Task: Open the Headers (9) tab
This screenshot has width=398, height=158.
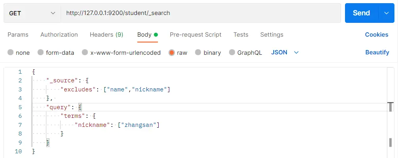Action: 106,35
